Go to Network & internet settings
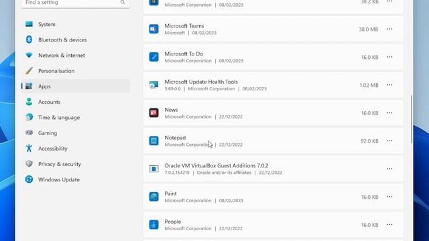The image size is (429, 241). pos(76,56)
